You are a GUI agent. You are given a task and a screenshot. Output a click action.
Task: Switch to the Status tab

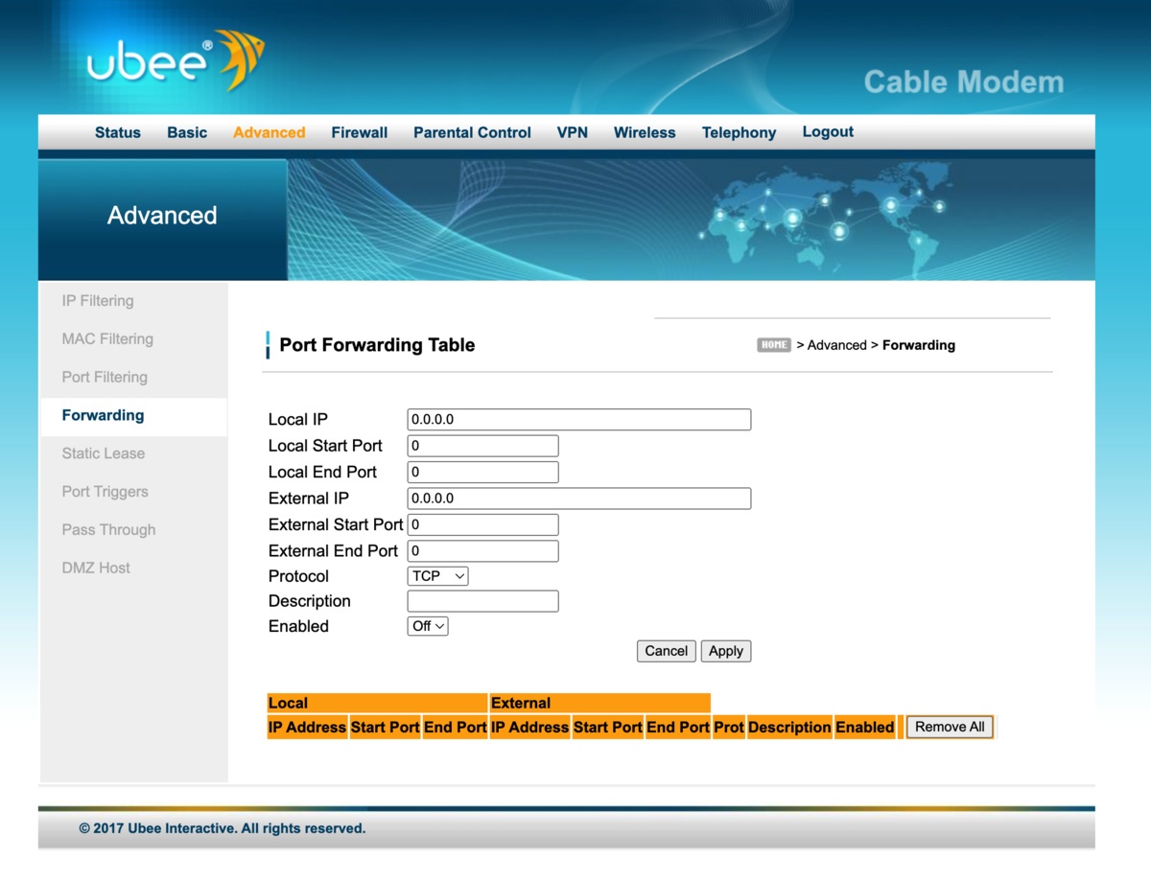tap(117, 132)
